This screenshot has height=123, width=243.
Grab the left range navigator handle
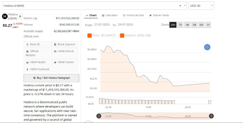pos(99,116)
